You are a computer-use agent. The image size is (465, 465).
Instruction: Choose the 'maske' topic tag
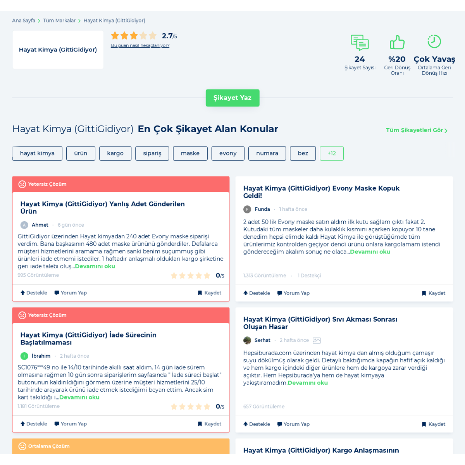pos(190,153)
